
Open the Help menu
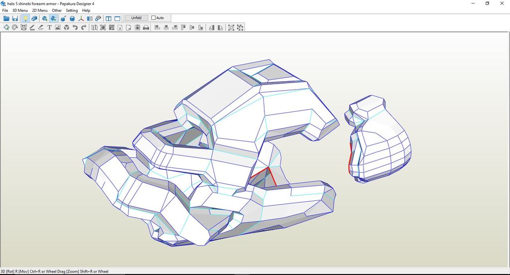point(86,10)
